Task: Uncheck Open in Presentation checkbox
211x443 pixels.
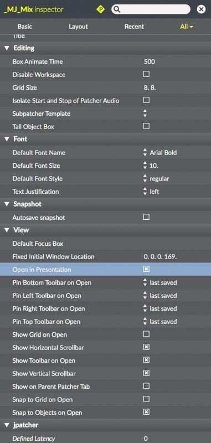Action: 146,269
